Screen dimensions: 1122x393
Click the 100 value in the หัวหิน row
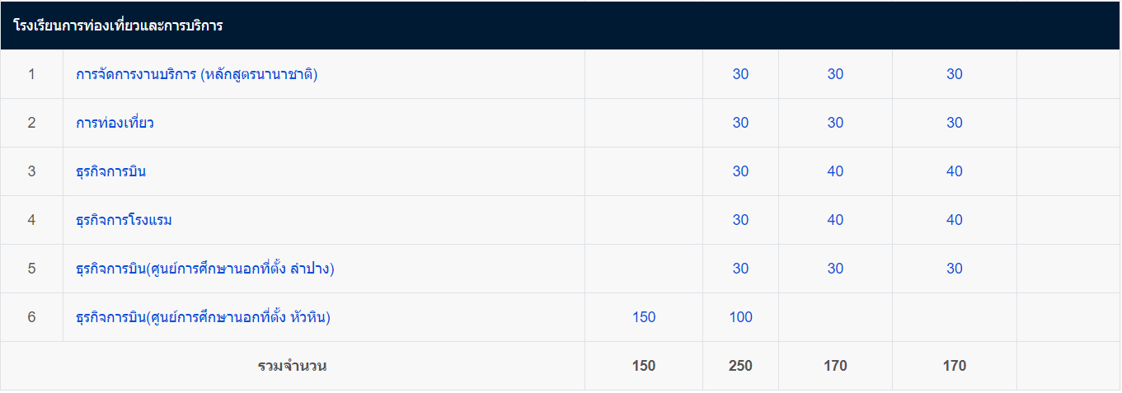(740, 317)
